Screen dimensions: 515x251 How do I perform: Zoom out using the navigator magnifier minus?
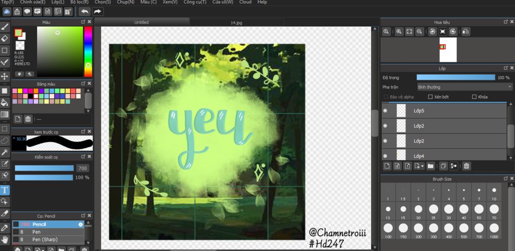click(419, 32)
